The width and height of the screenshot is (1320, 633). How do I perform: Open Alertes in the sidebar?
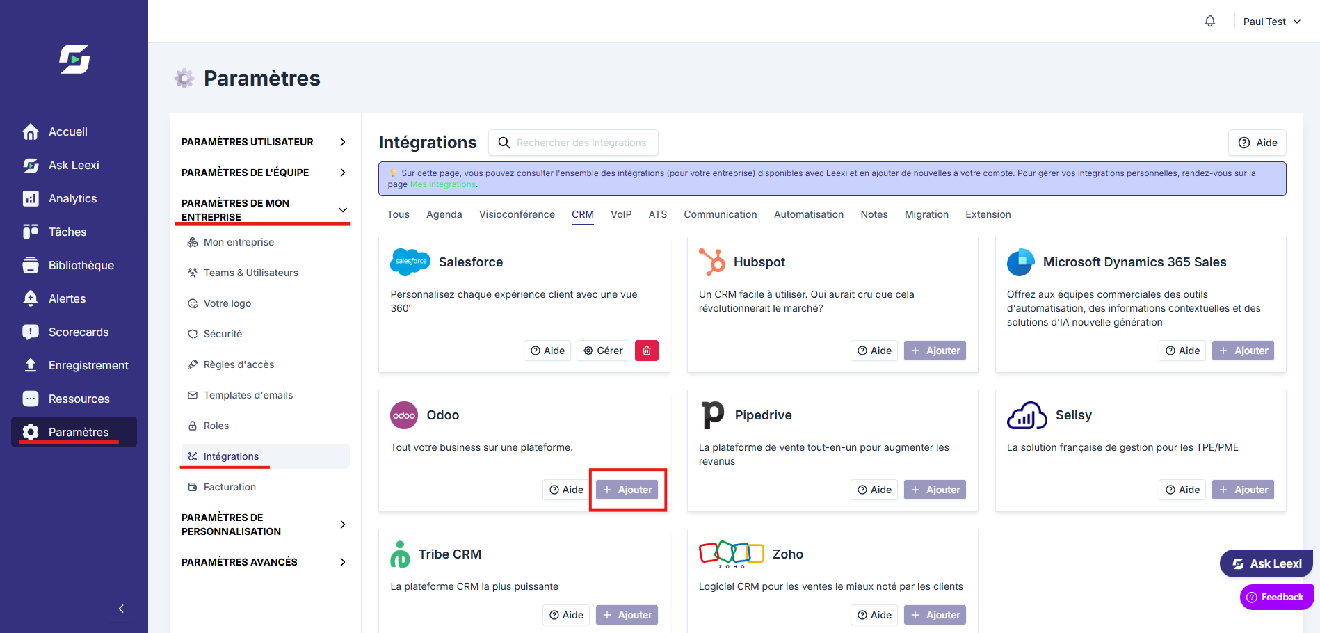tap(54, 298)
